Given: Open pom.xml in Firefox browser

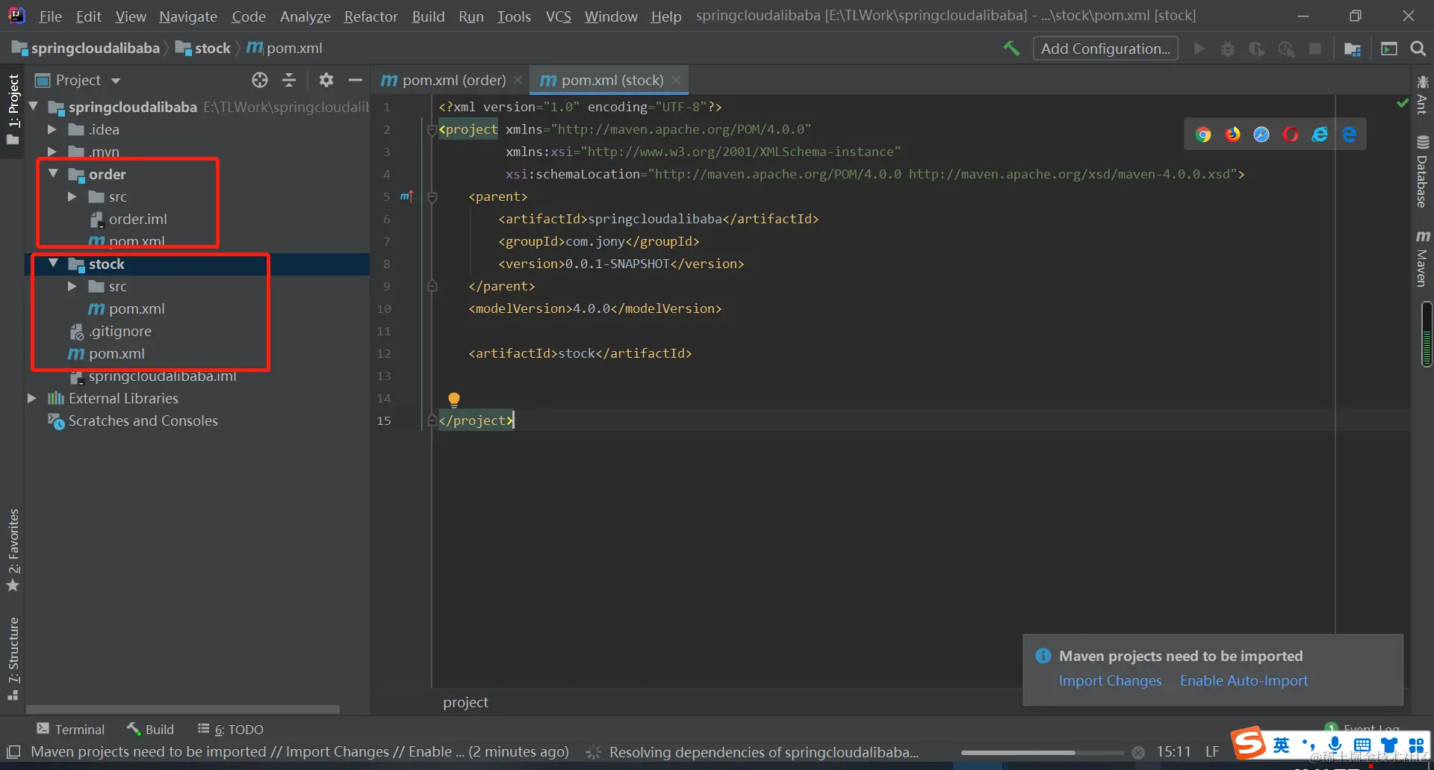Looking at the screenshot, I should (1232, 134).
